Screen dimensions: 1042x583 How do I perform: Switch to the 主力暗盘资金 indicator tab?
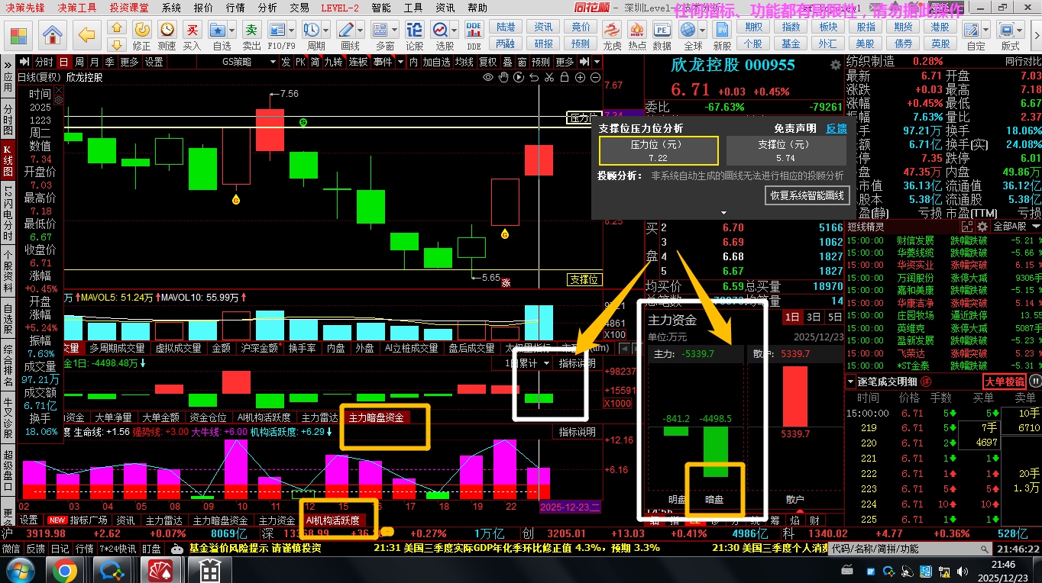point(377,417)
